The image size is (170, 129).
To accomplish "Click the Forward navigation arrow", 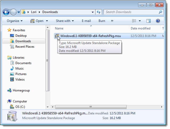I will click(x=13, y=12).
